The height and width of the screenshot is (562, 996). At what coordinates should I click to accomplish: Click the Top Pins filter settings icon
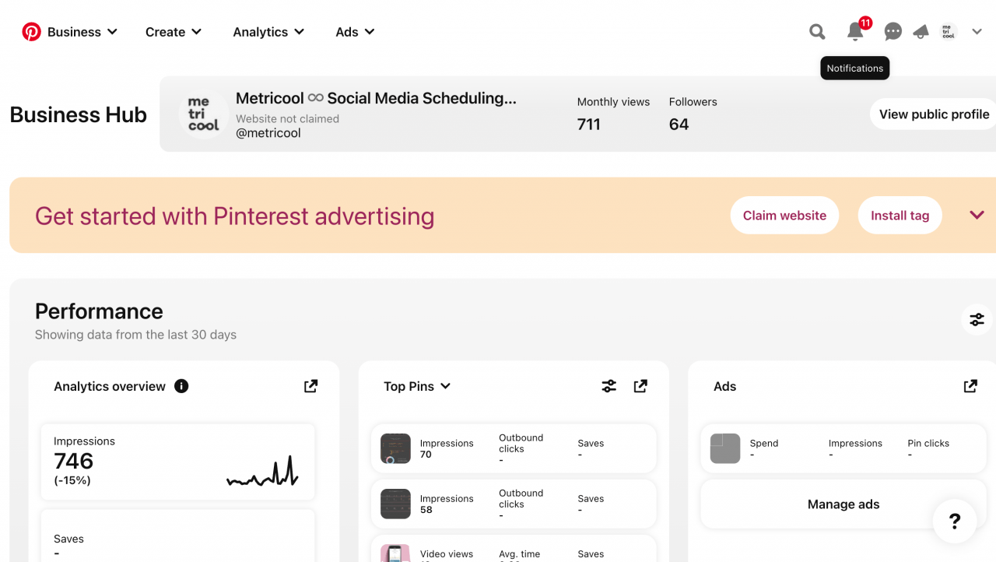click(609, 386)
